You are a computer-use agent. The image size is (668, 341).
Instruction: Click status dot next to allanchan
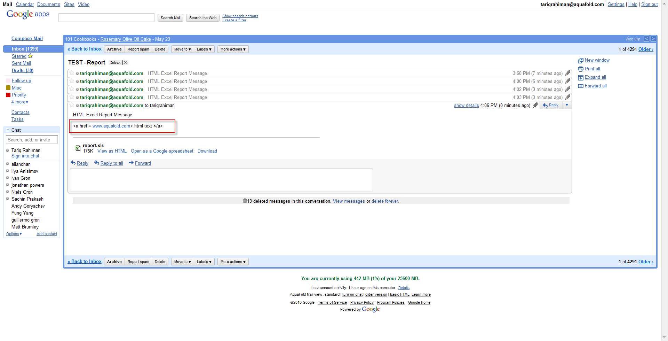click(x=8, y=164)
